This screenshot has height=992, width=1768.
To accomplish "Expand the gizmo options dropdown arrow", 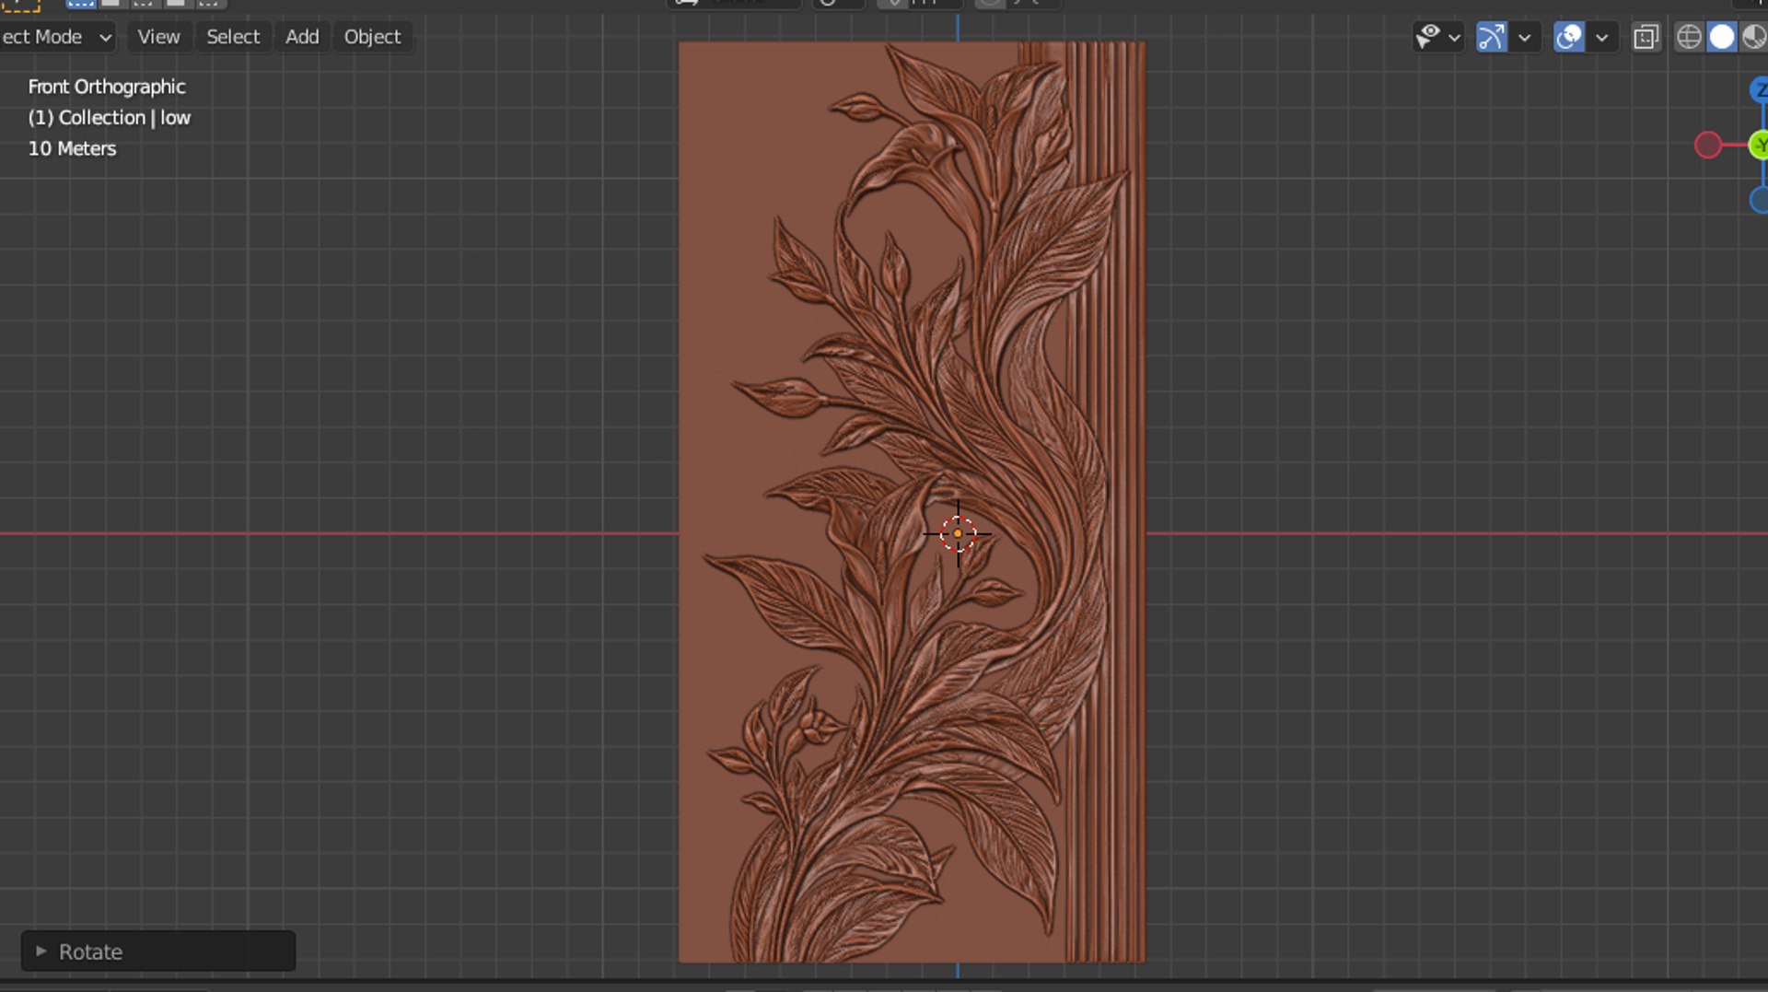I will click(x=1525, y=38).
